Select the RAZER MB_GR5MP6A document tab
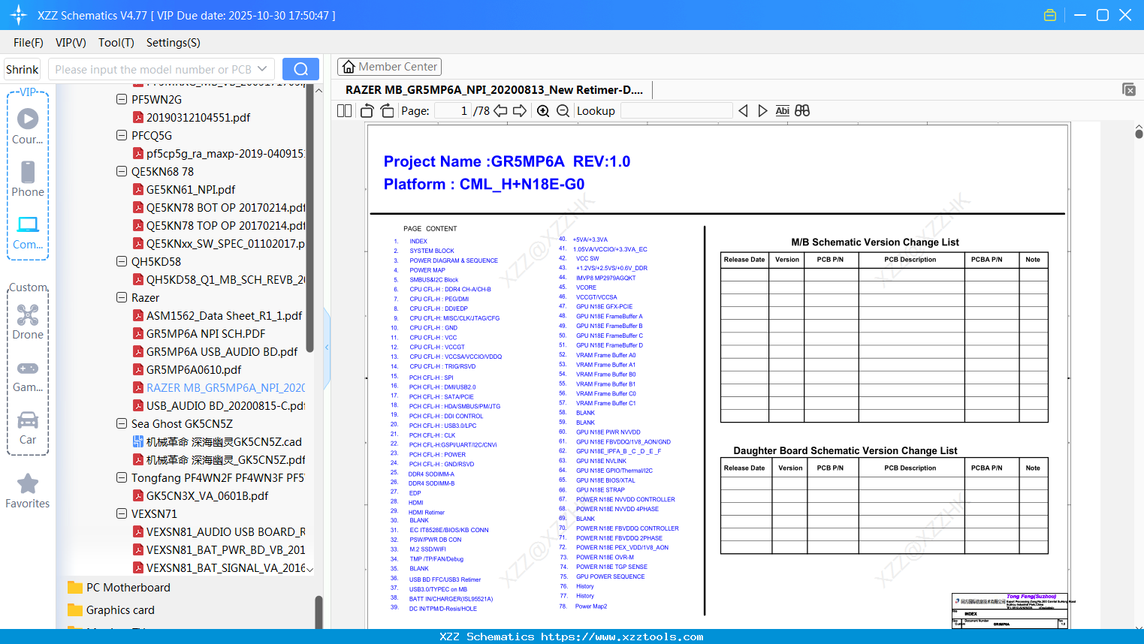The image size is (1144, 644). pos(494,89)
